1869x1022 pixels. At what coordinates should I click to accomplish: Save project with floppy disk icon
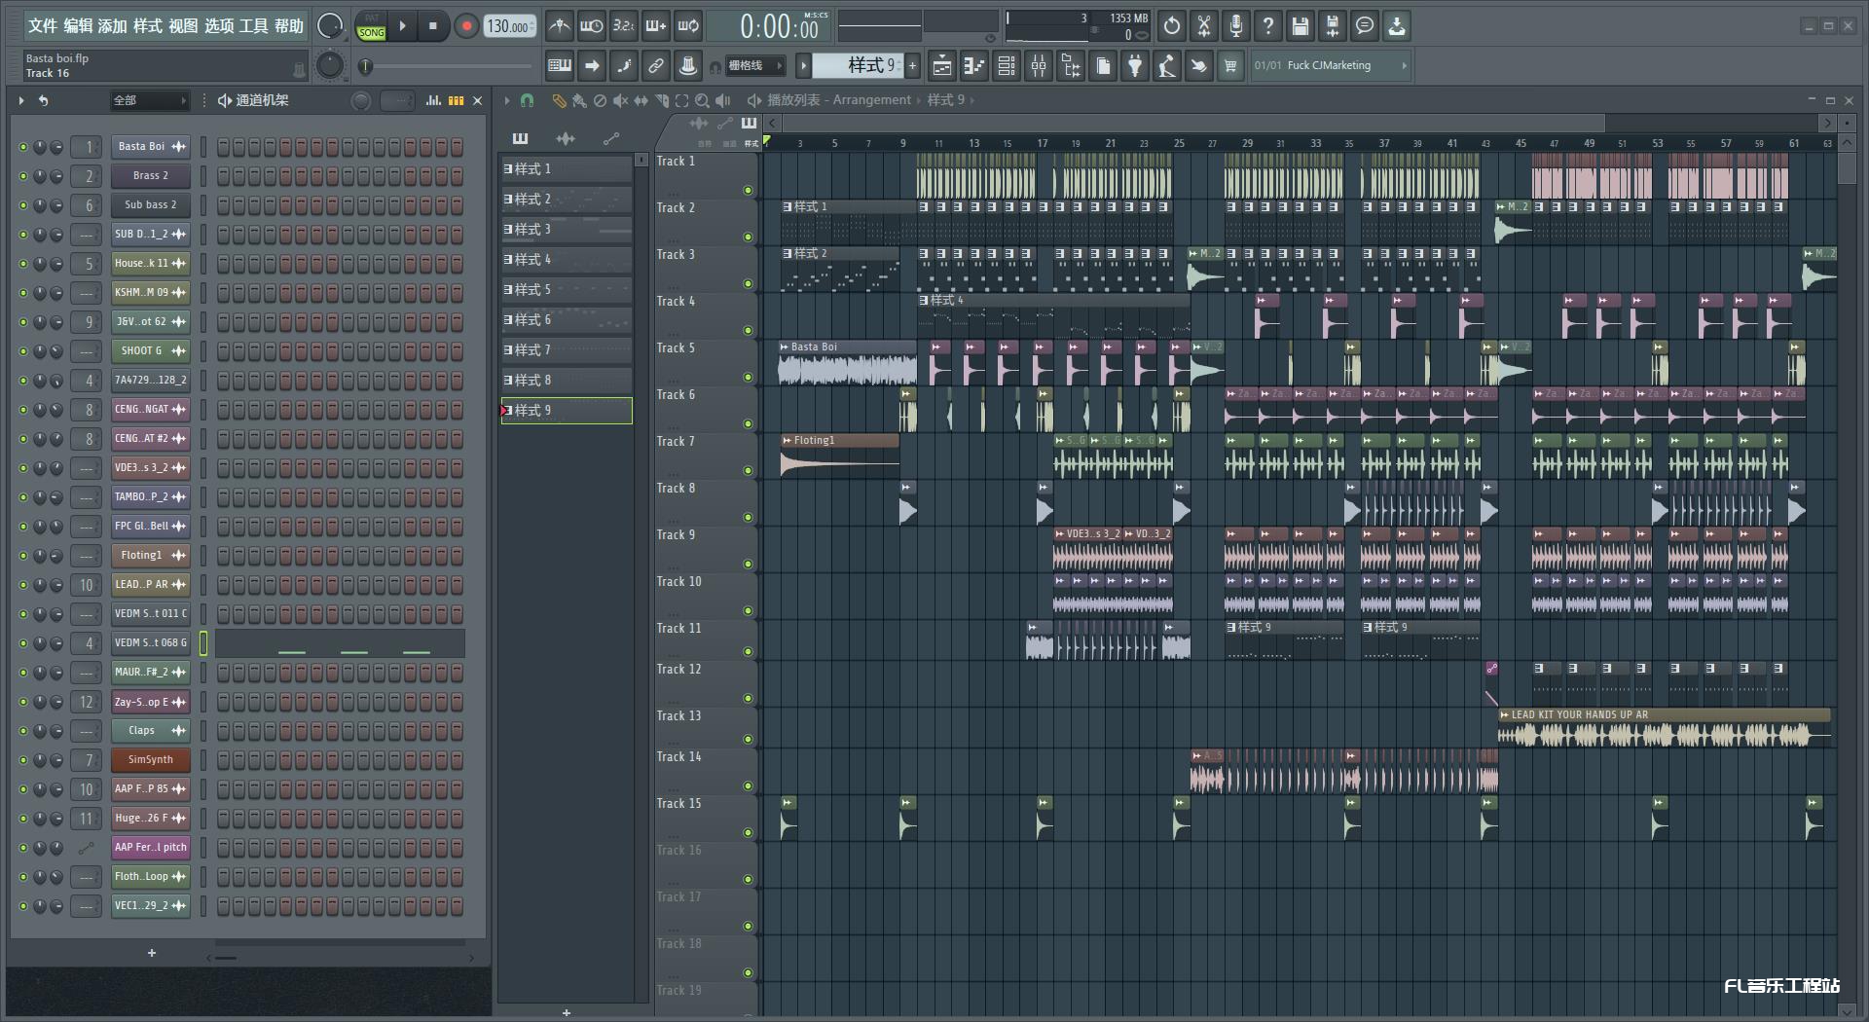pyautogui.click(x=1301, y=26)
